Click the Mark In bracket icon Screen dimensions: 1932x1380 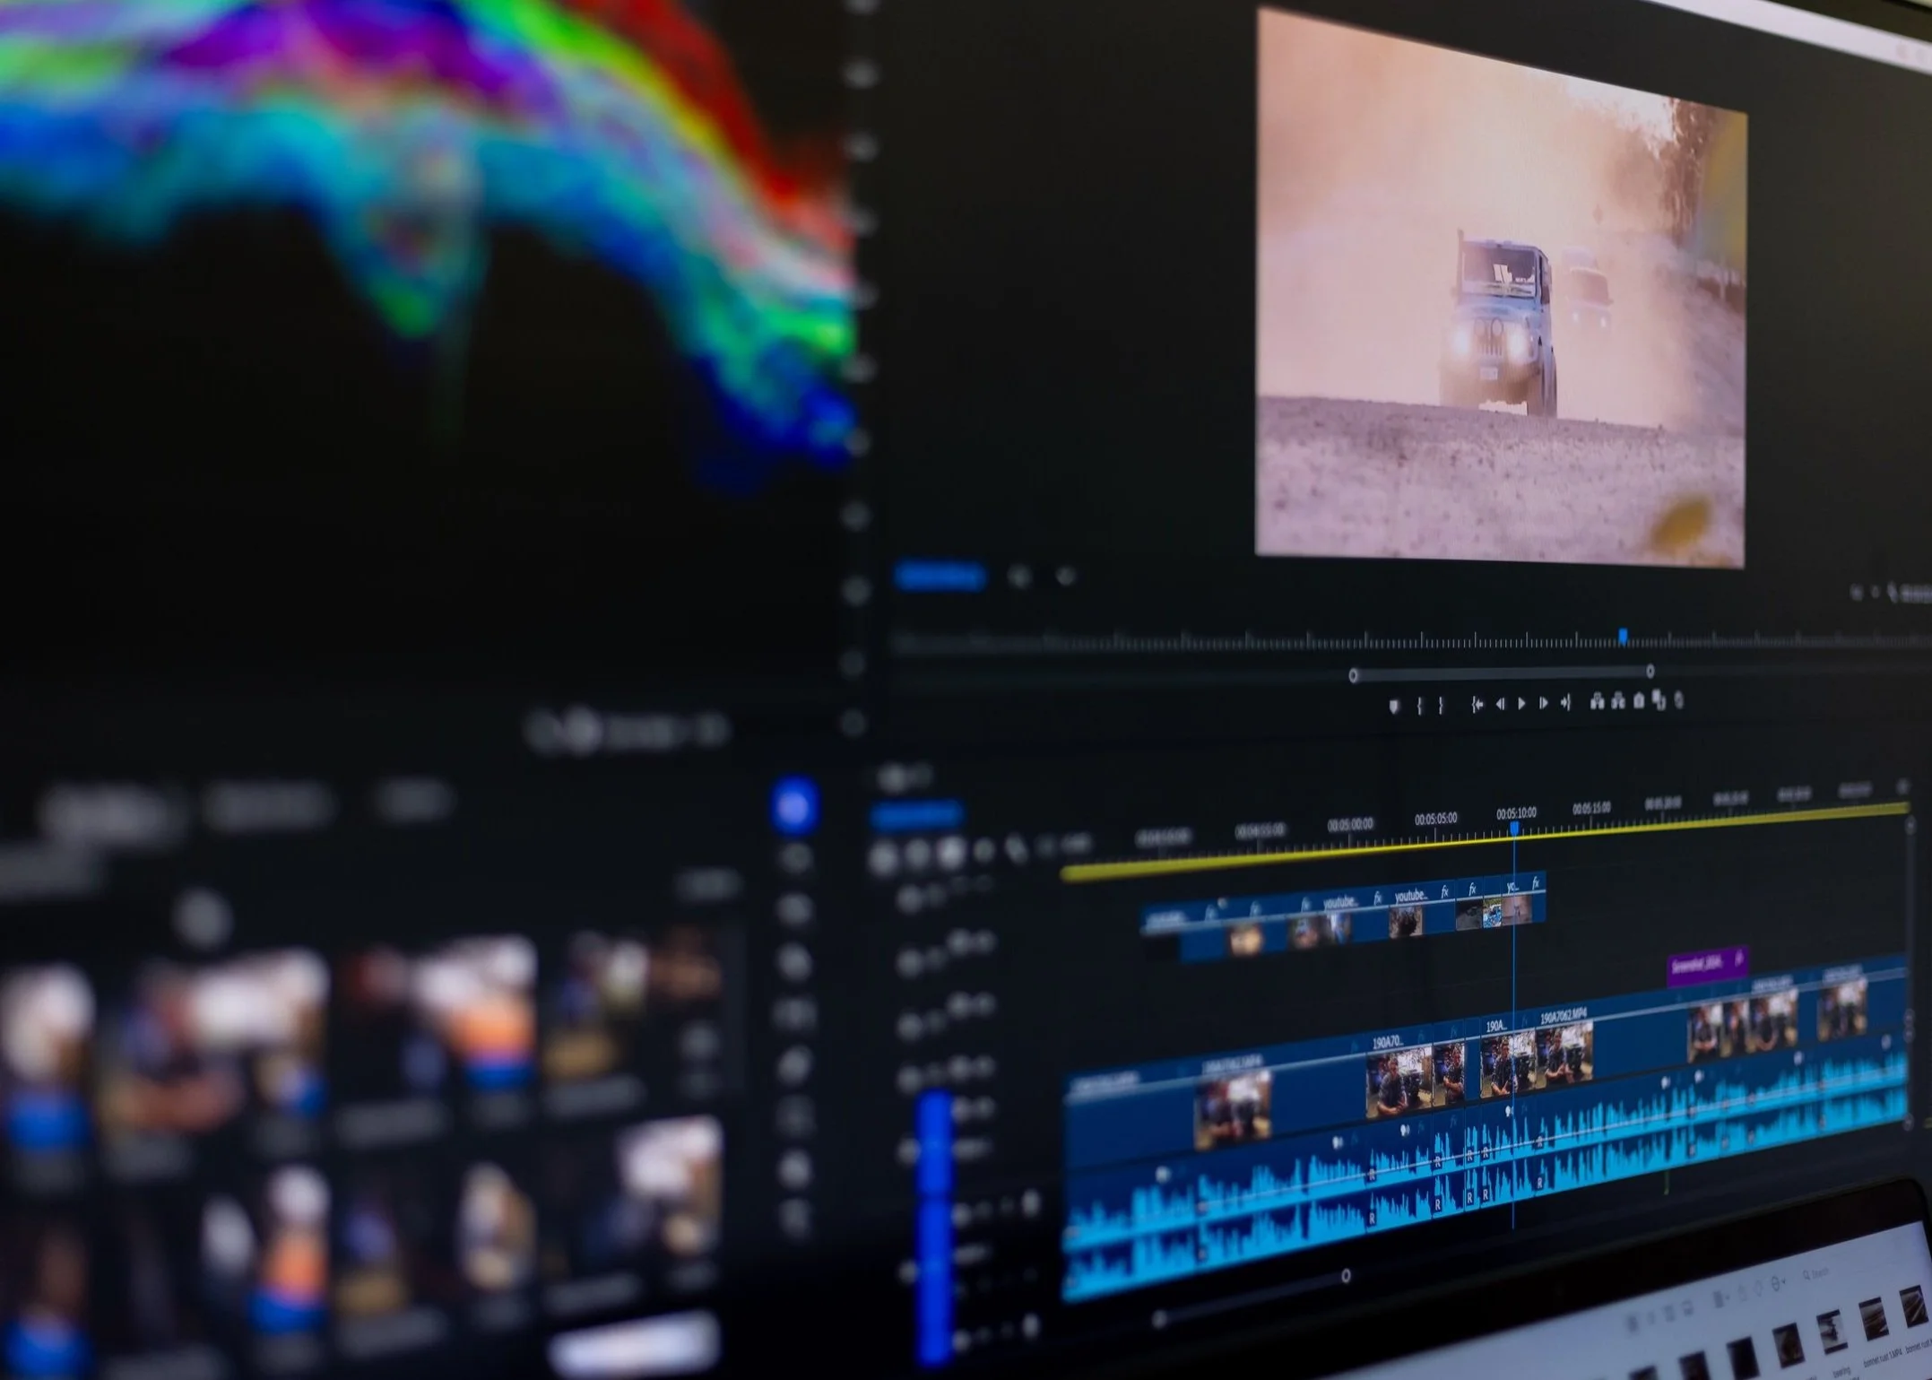pyautogui.click(x=1419, y=707)
